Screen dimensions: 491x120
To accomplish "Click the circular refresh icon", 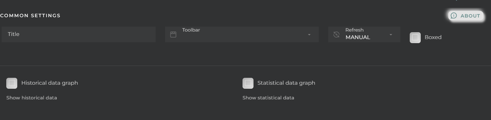I will coord(336,34).
